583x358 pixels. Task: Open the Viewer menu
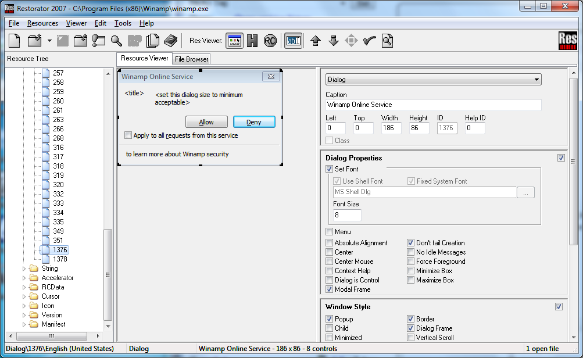(76, 23)
